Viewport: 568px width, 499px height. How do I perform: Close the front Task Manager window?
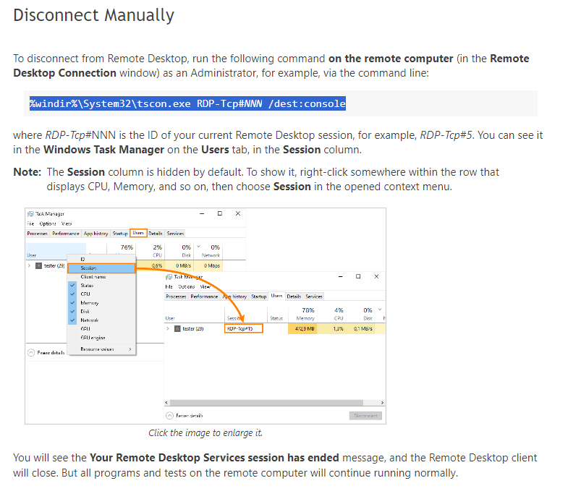377,277
